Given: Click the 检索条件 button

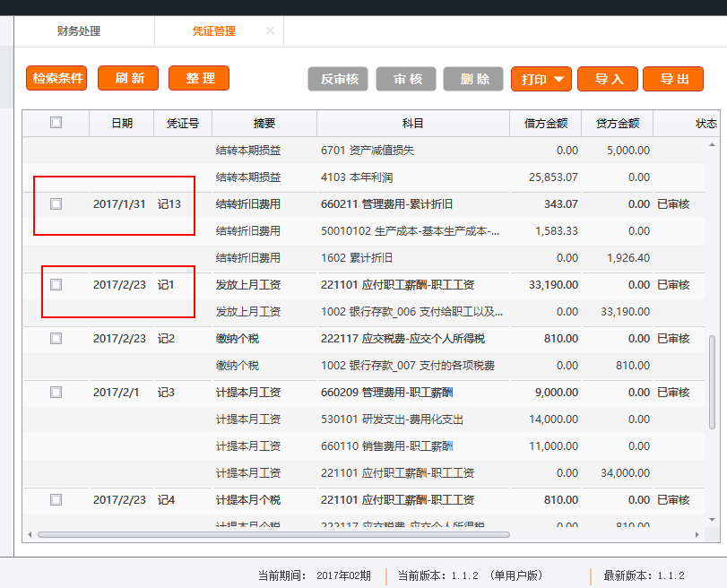Looking at the screenshot, I should pos(57,79).
